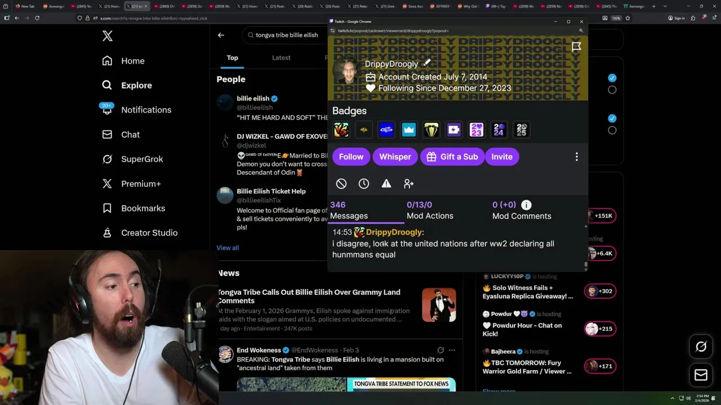721x405 pixels.
Task: Select the Mod Comments tab
Action: (522, 210)
